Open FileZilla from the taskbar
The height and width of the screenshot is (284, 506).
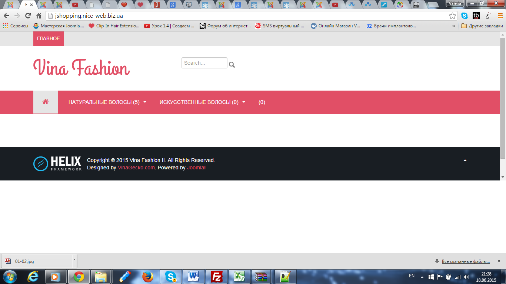[x=216, y=277]
